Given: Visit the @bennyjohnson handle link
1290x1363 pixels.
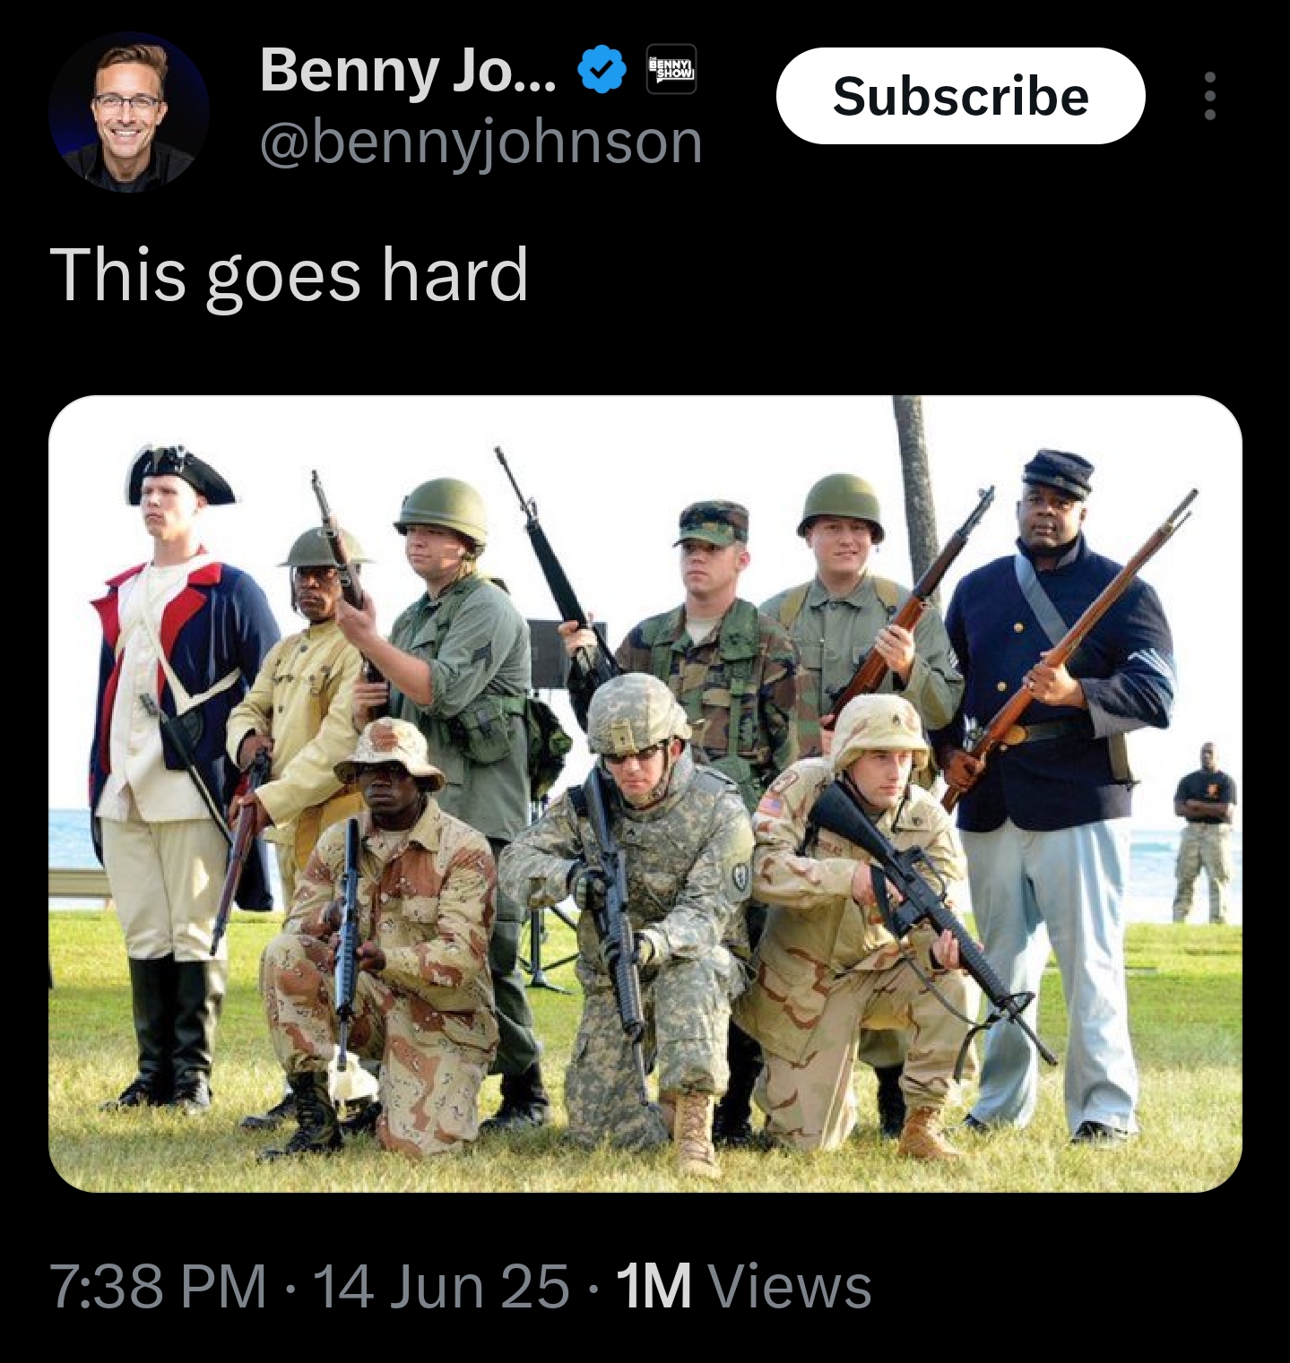Looking at the screenshot, I should (x=481, y=142).
